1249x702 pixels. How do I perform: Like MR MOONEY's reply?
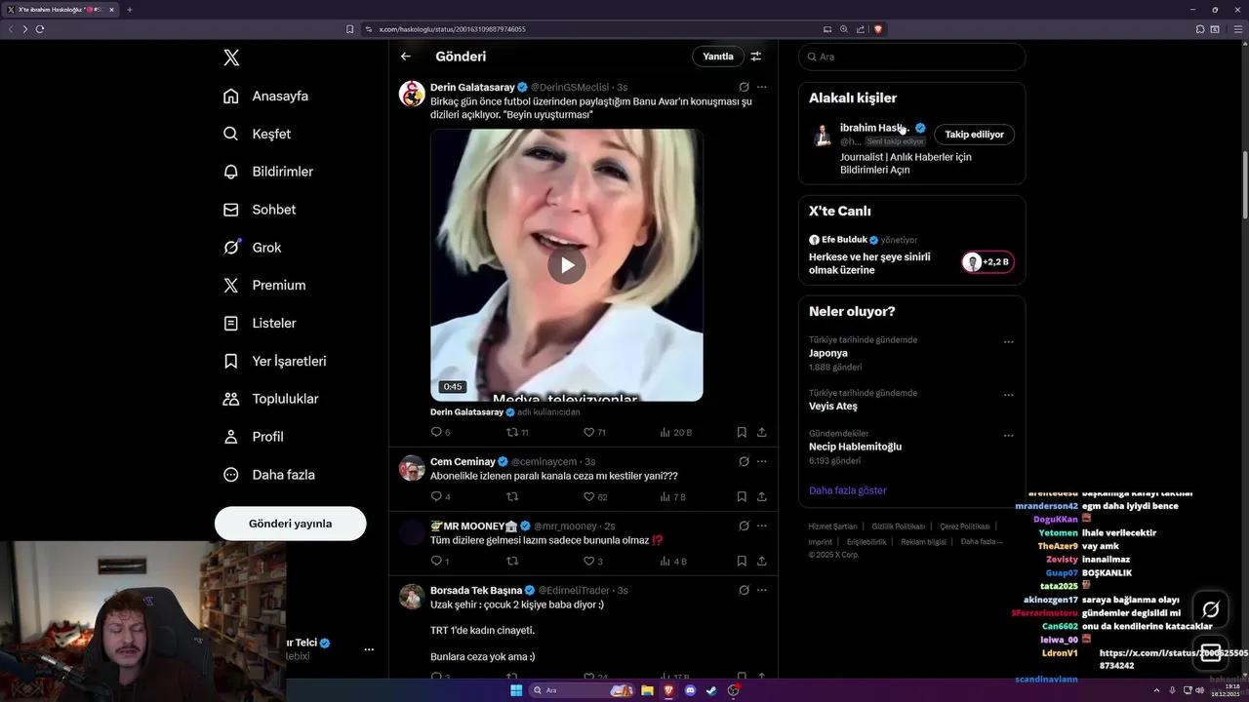[593, 561]
